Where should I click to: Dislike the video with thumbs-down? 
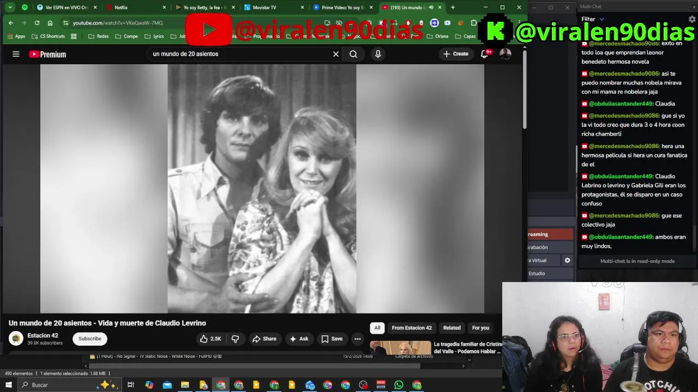click(x=235, y=339)
